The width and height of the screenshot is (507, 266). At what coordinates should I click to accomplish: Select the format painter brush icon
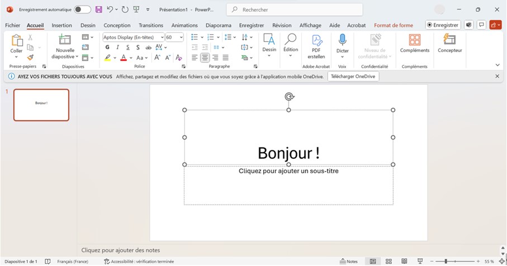(30, 57)
